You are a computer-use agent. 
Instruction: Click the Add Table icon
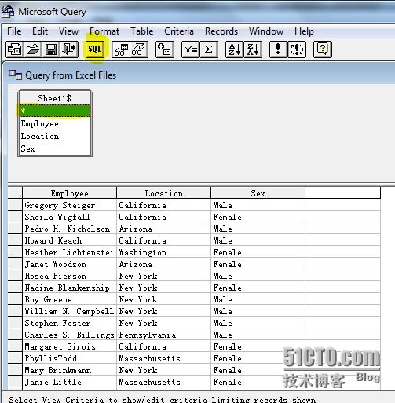(165, 49)
